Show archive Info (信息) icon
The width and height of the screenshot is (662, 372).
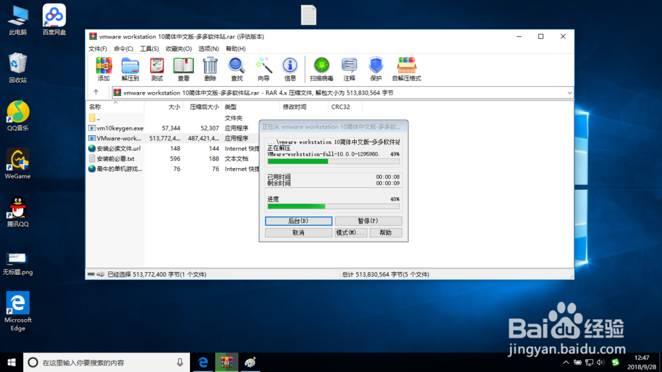tap(290, 70)
